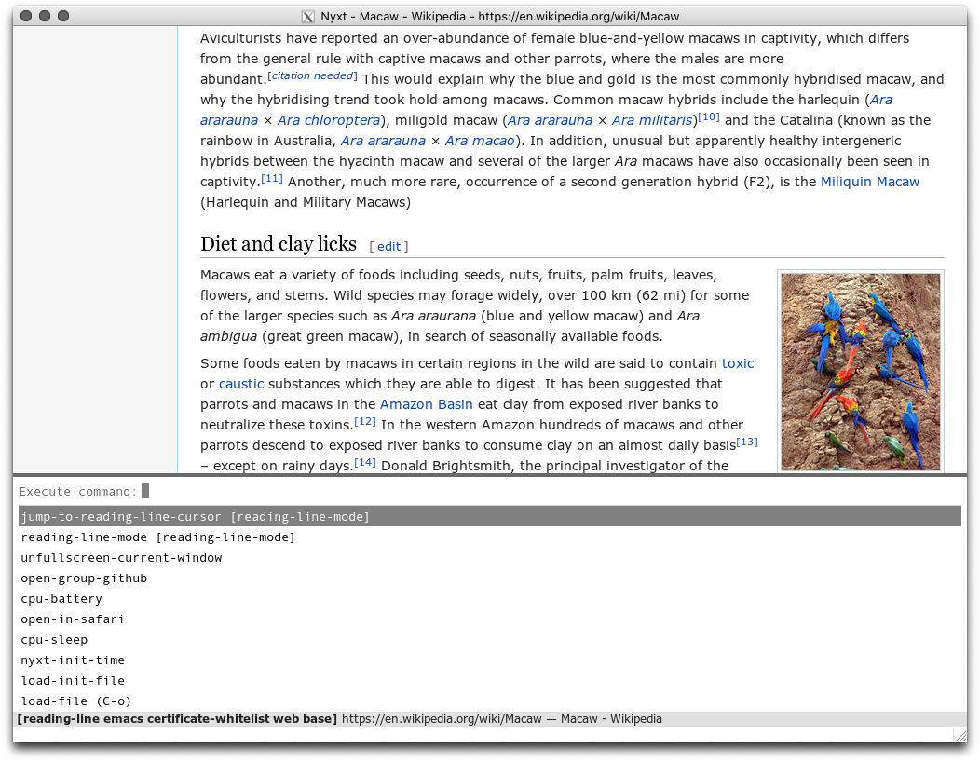Image resolution: width=980 pixels, height=762 pixels.
Task: Open citation reference [13]
Action: point(747,442)
